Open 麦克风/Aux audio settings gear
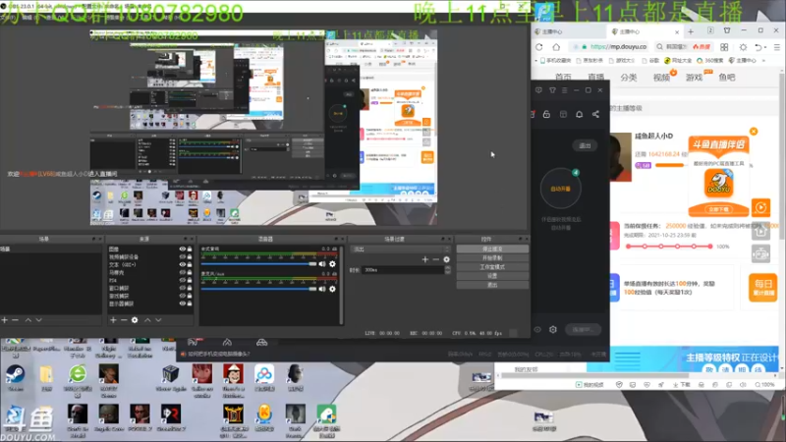The height and width of the screenshot is (442, 786). 332,289
